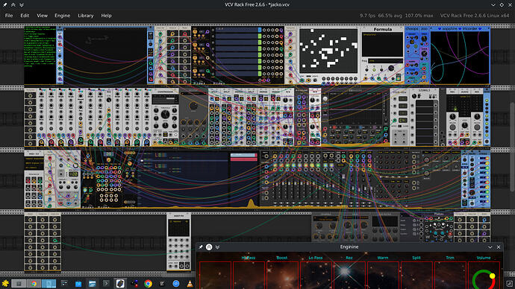515x289 pixels.
Task: Open the yellow star application launcher
Action: (x=5, y=284)
